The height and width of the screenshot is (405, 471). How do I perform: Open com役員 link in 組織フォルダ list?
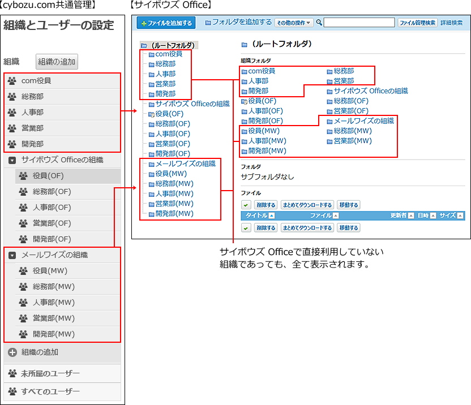coord(262,71)
